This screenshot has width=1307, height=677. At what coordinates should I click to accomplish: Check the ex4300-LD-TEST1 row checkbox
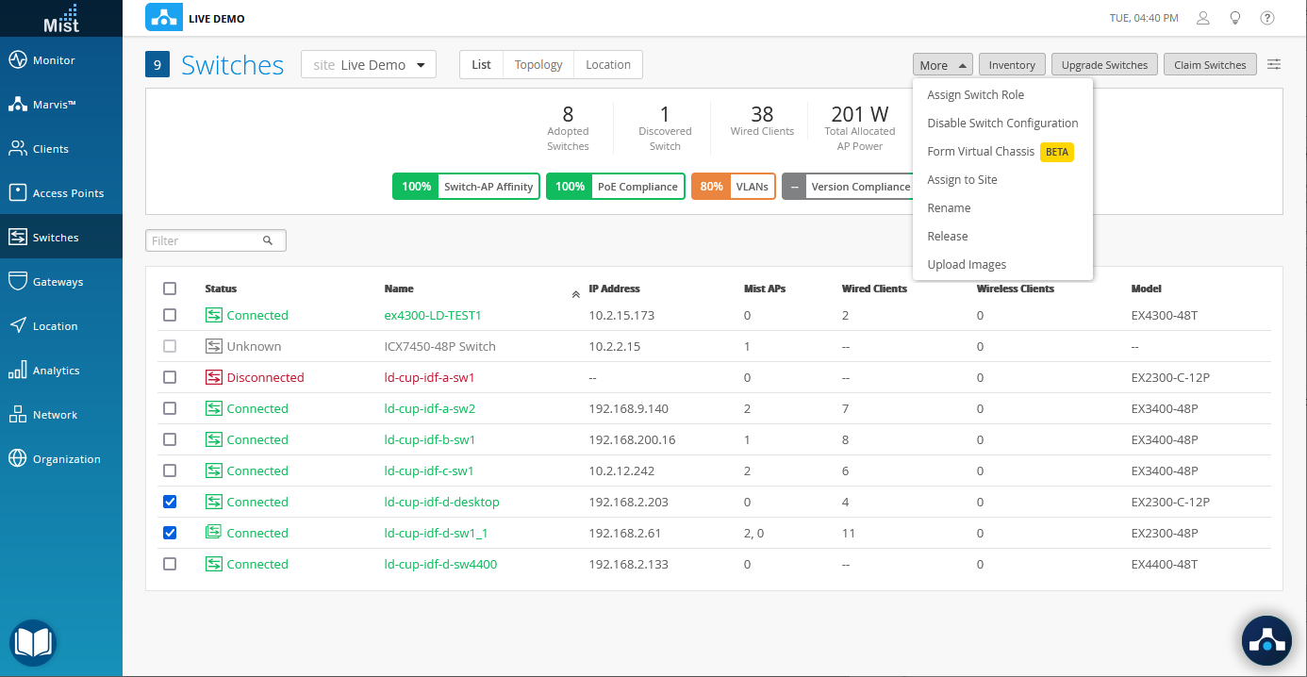coord(170,315)
